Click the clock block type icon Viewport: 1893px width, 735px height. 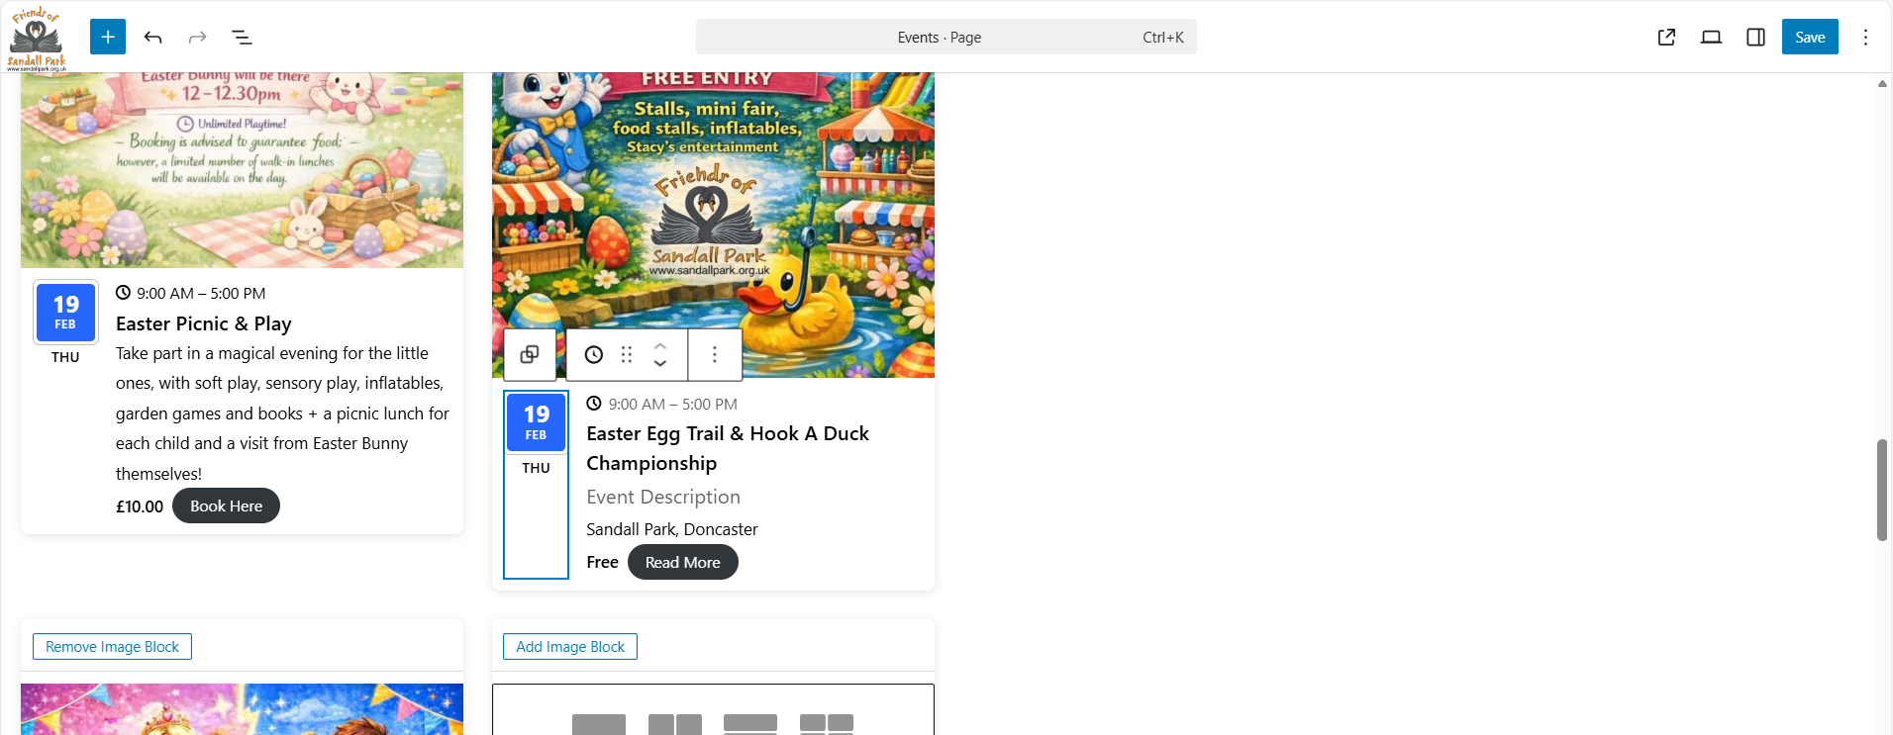(x=593, y=354)
